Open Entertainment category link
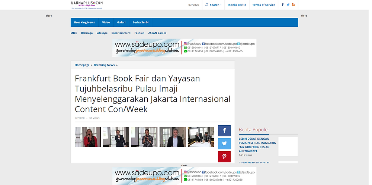The image size is (372, 185). (x=121, y=33)
